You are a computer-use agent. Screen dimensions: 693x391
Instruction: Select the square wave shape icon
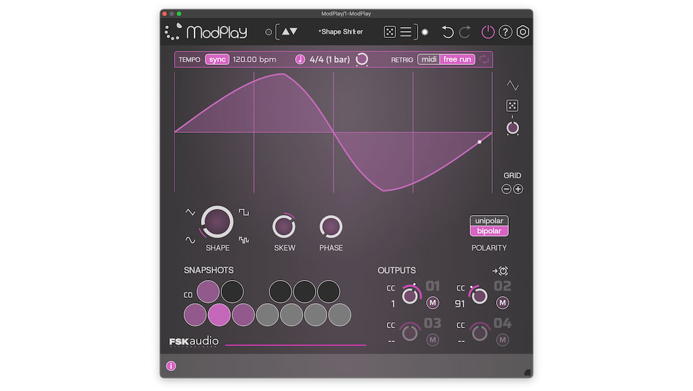pyautogui.click(x=244, y=213)
